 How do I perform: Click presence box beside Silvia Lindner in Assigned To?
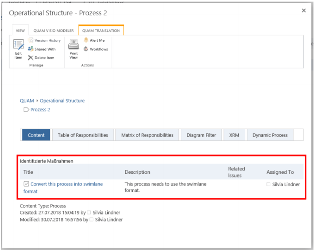pyautogui.click(x=268, y=184)
